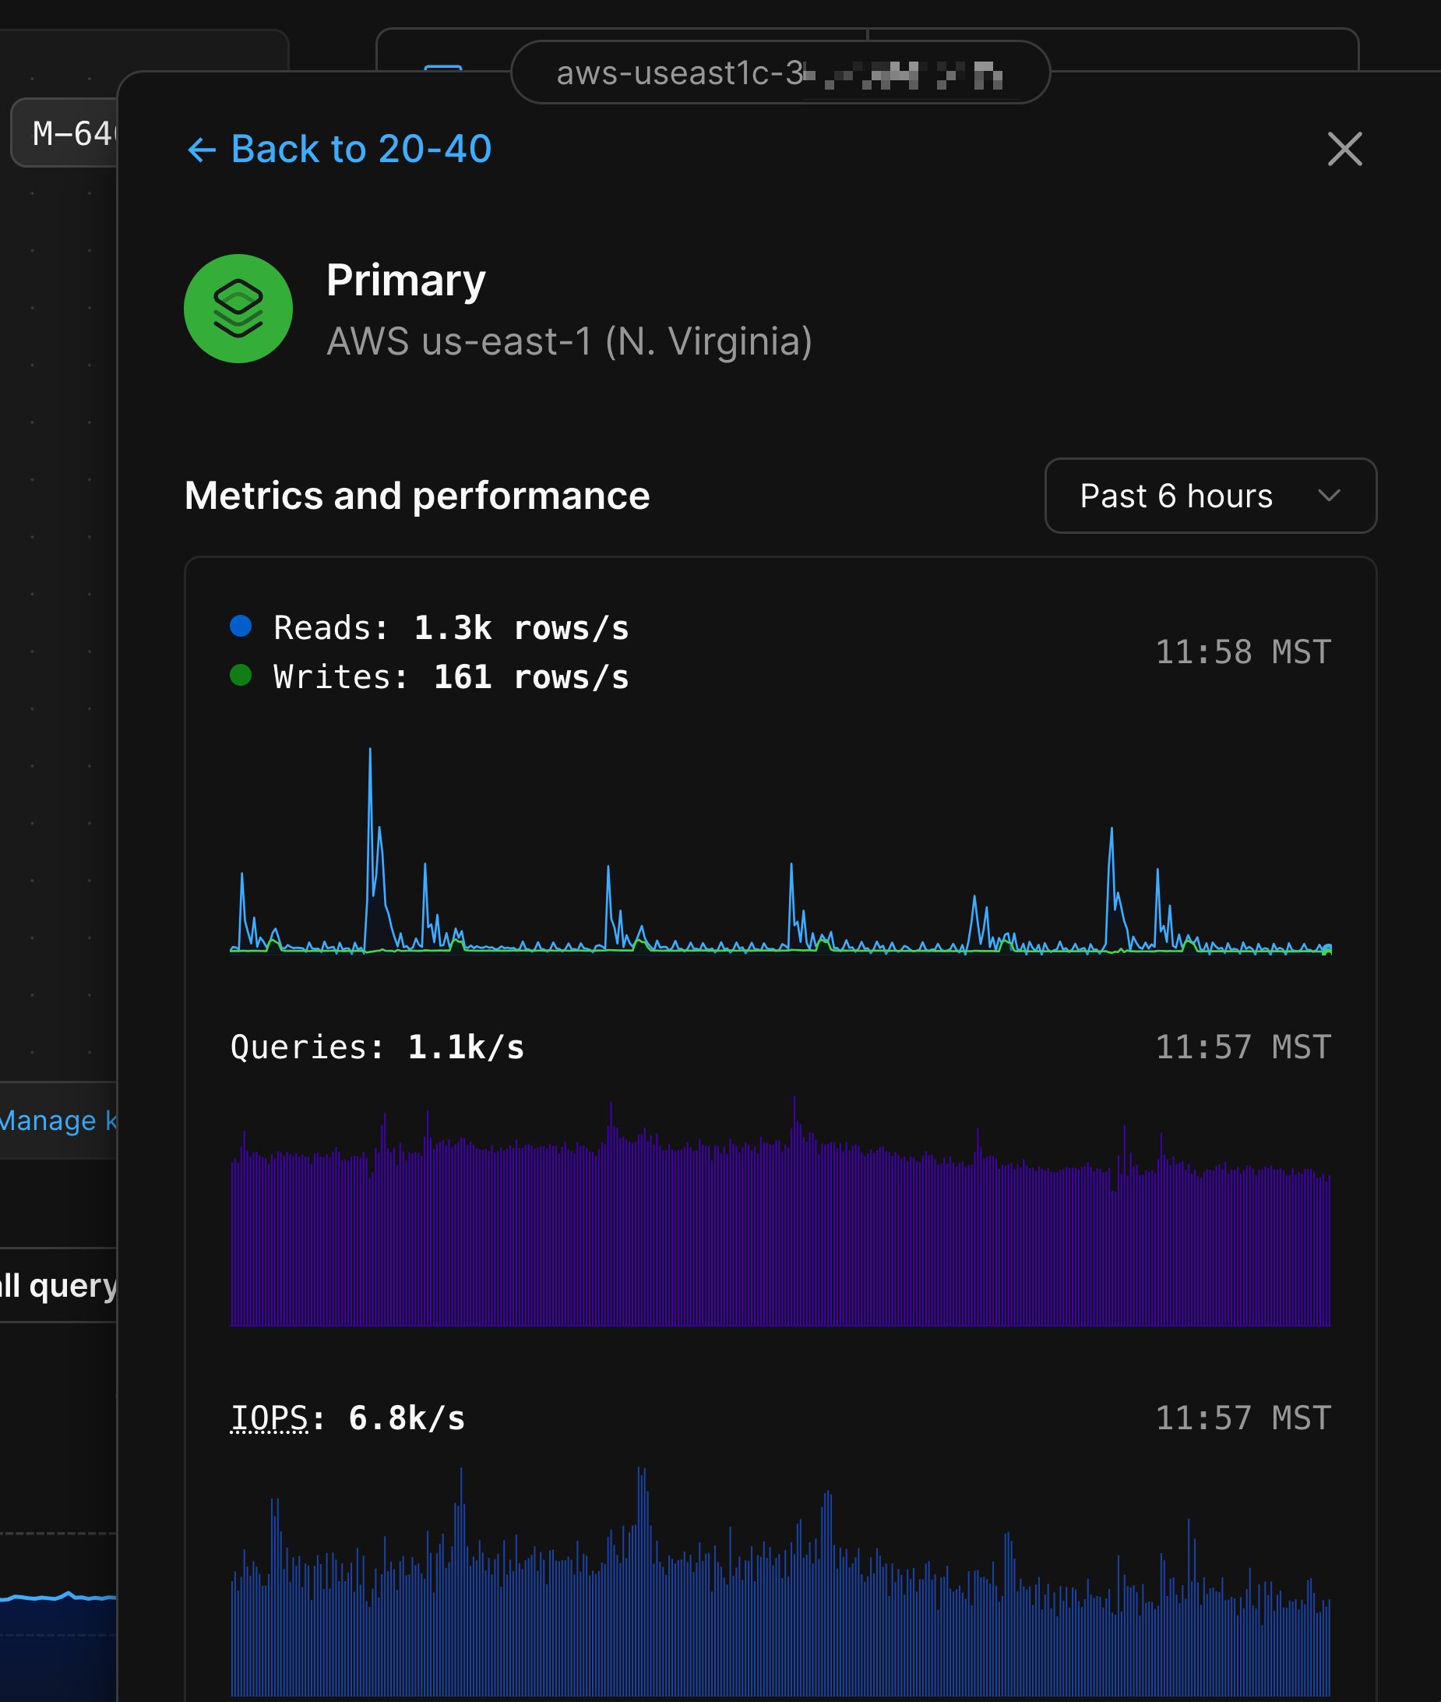1441x1702 pixels.
Task: Click the green Writes legend dot
Action: pos(241,676)
